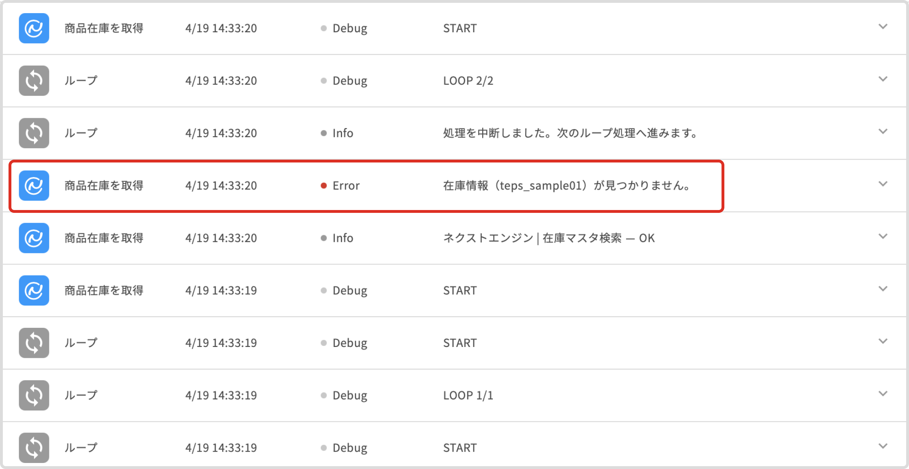Image resolution: width=909 pixels, height=469 pixels.
Task: Click the 在庫情報 teps_sample01 error message
Action: [x=567, y=186]
